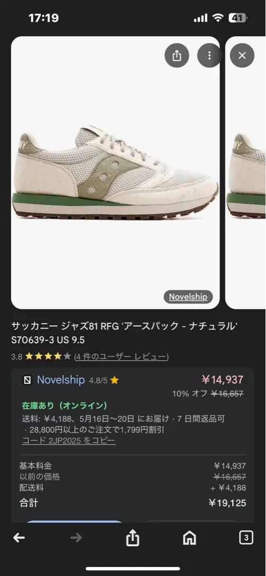Go back with the browser back arrow
The image size is (266, 576).
coord(19,538)
